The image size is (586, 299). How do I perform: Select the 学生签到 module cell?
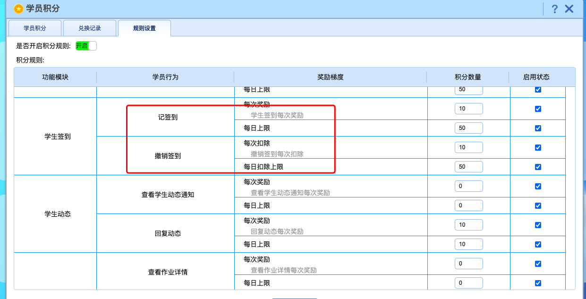[55, 137]
